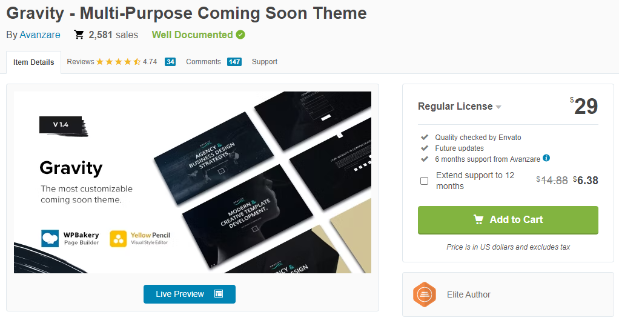619x326 pixels.
Task: Click the Yellow Pencil Visual Style Editor logo
Action: click(140, 239)
